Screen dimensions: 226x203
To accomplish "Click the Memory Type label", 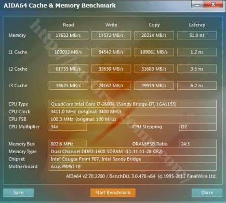I will click(22, 152).
